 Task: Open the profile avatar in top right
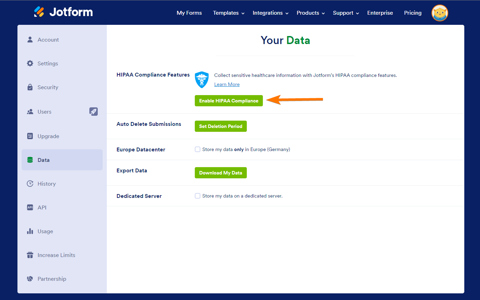tap(440, 13)
